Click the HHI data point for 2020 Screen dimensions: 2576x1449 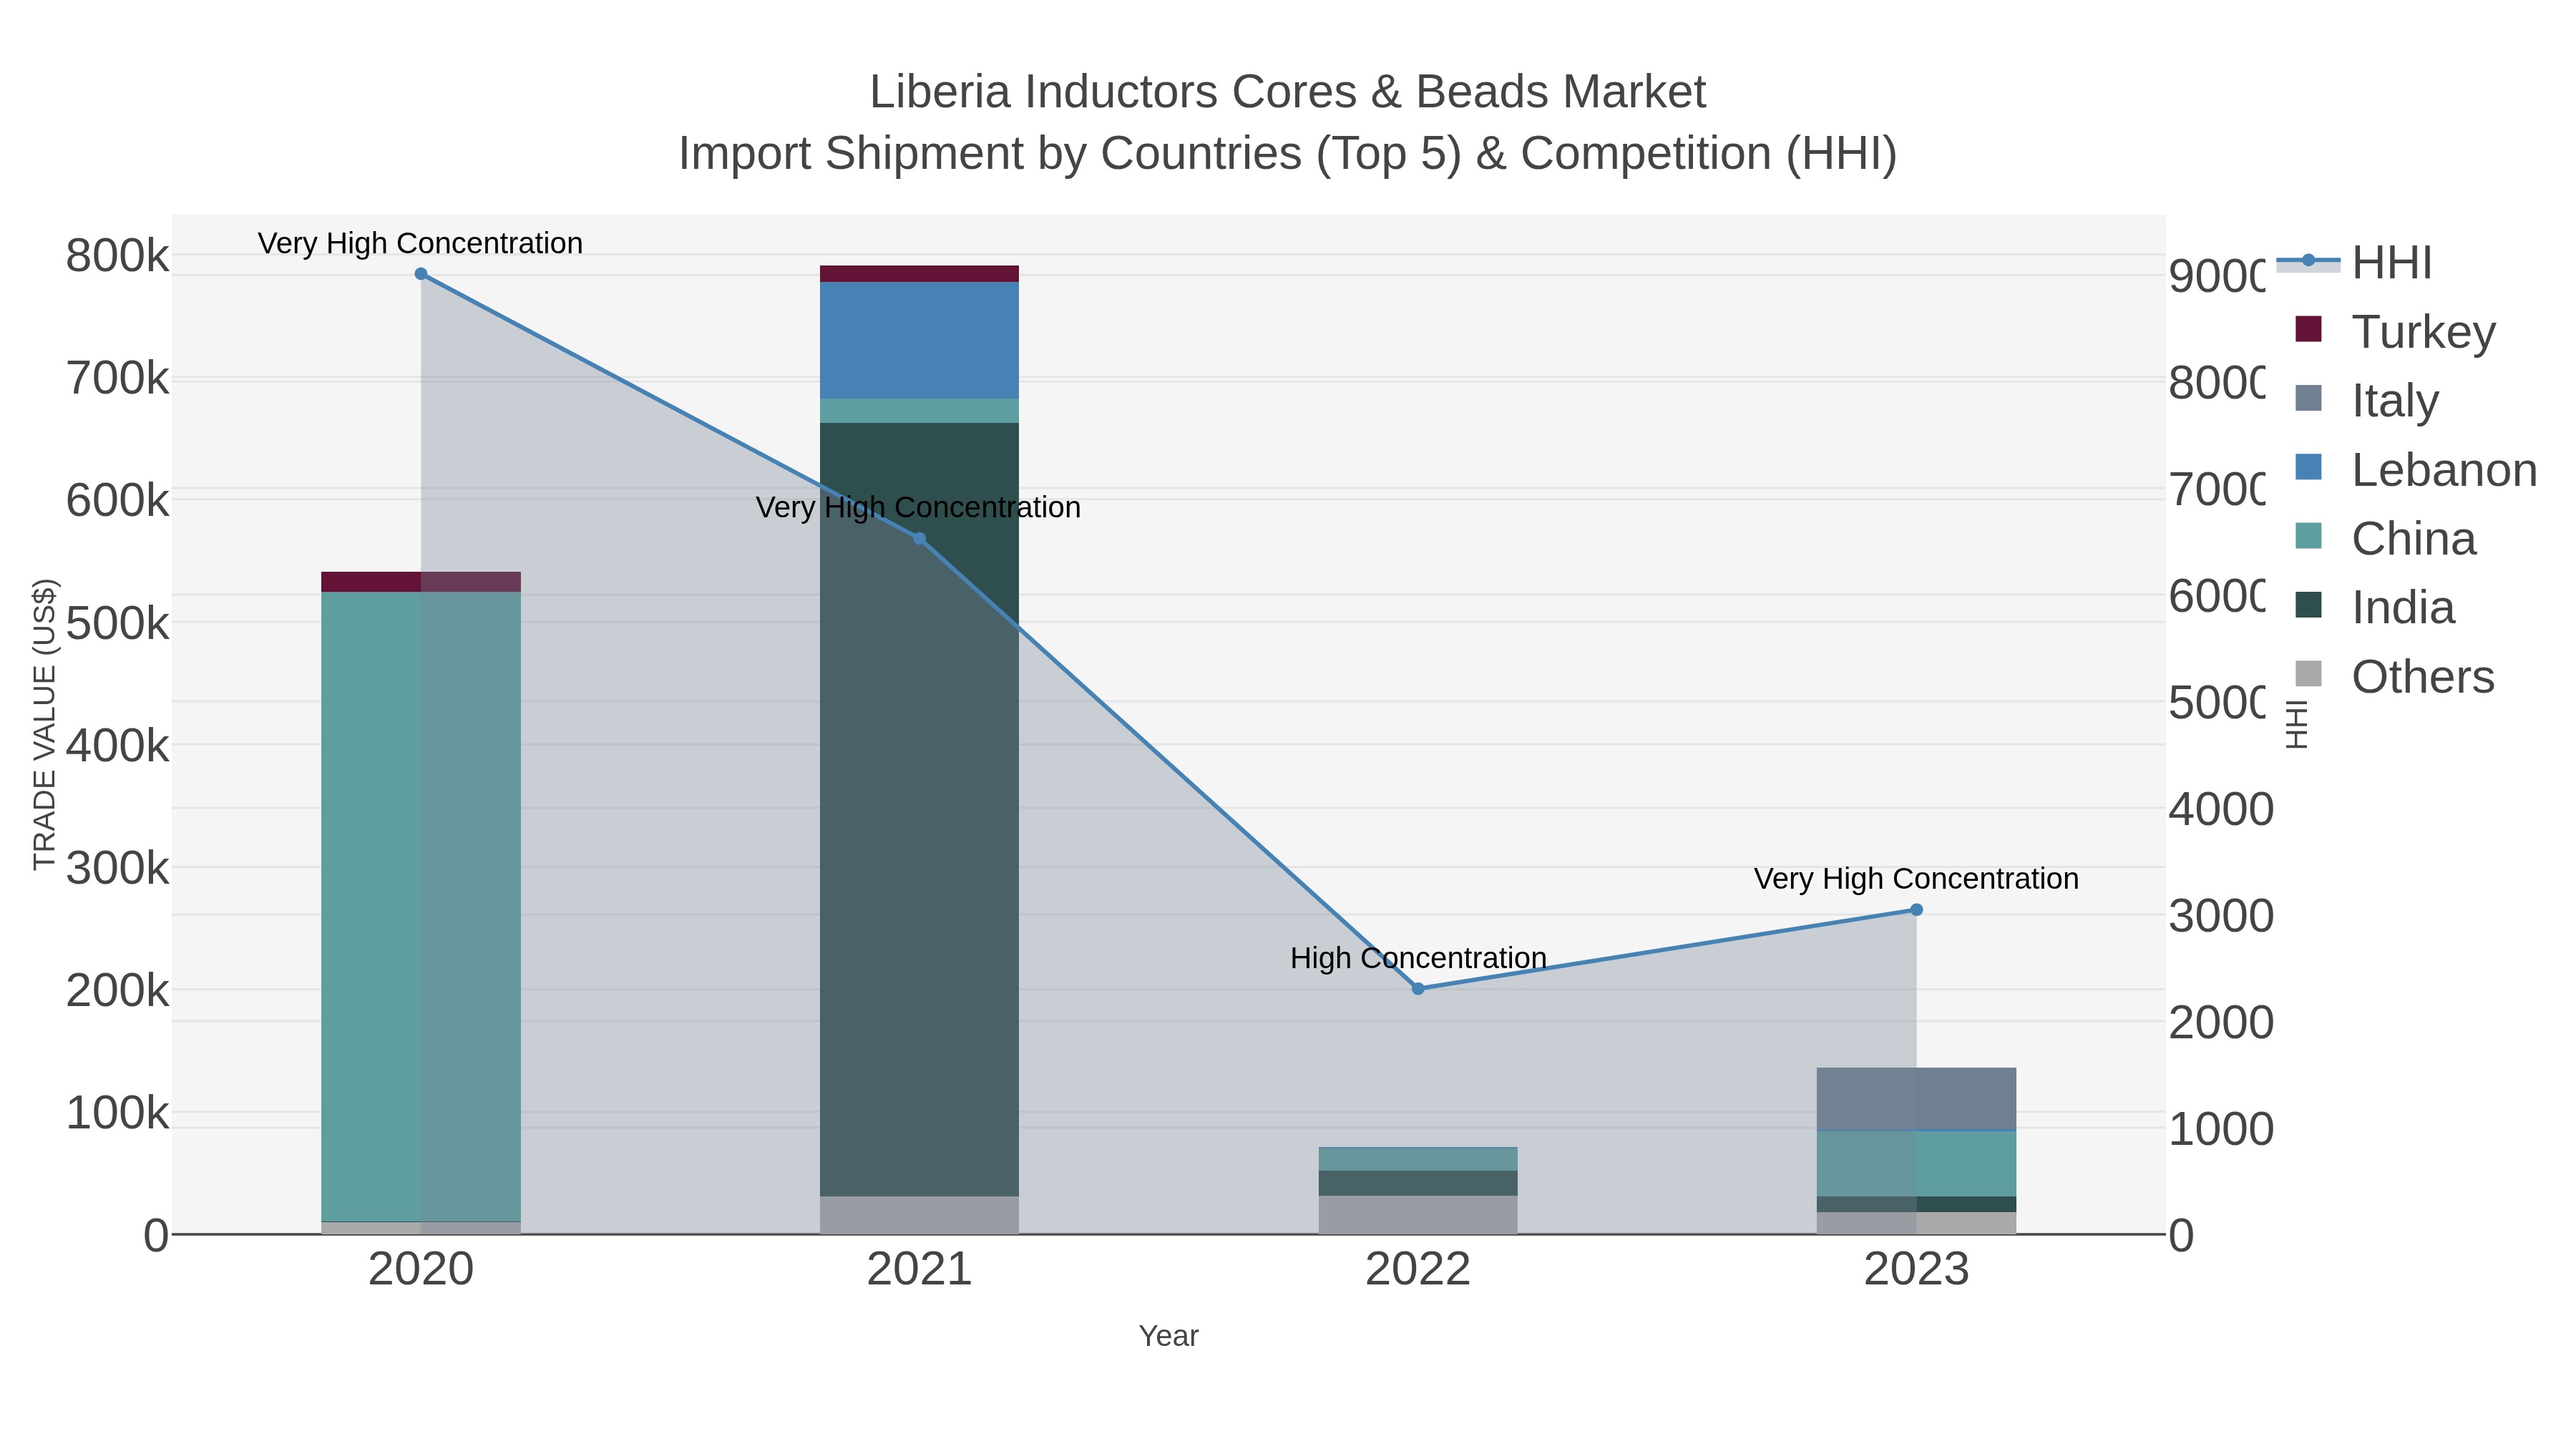pos(421,274)
